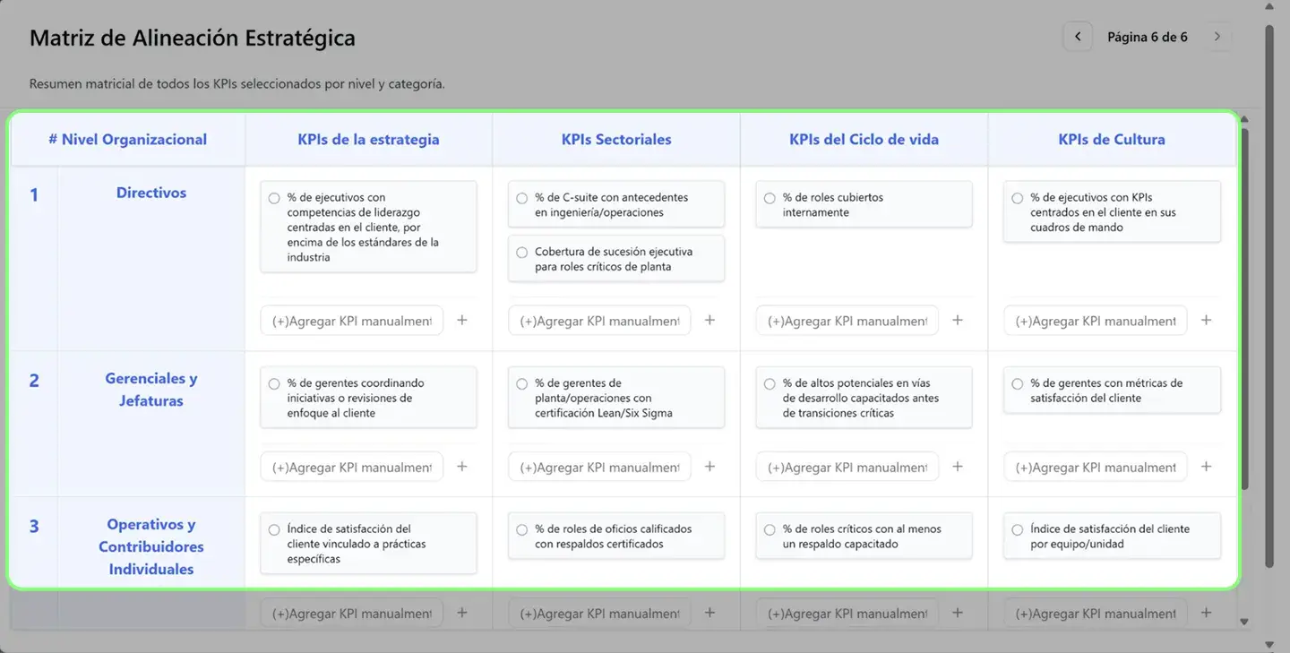This screenshot has height=653, width=1290.
Task: Click the 'Página 6 de 6' page indicator
Action: tap(1148, 37)
